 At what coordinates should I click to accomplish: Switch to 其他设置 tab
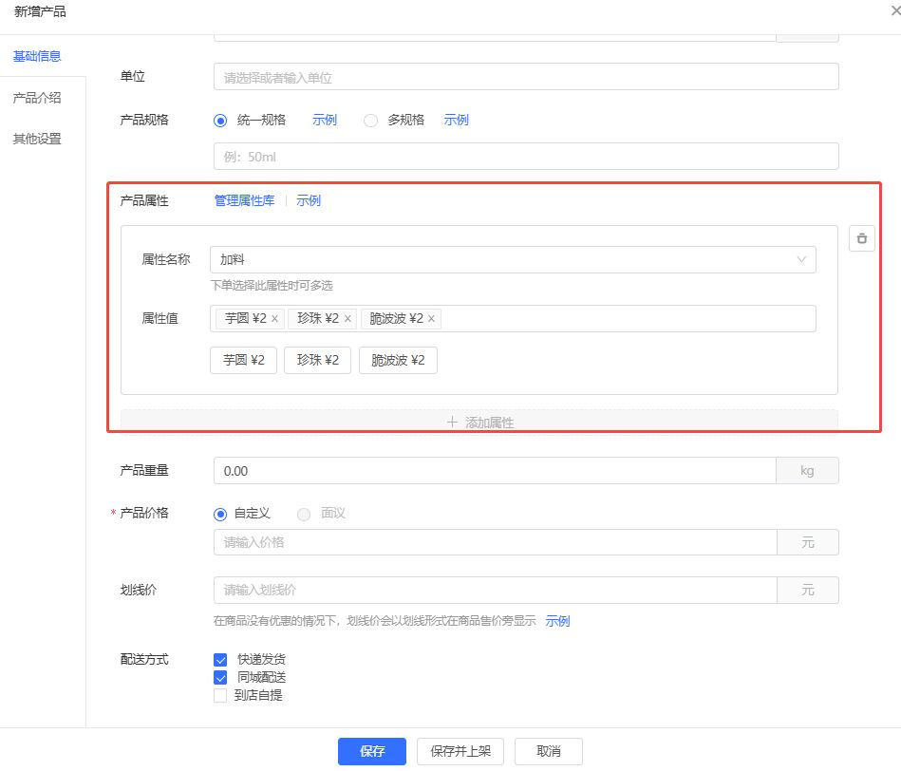coord(37,139)
